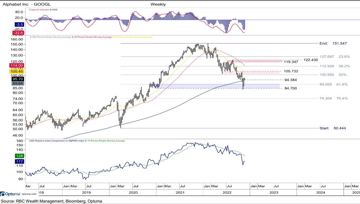Select the 2023 year on time axis
Viewport: 360px width, 204px height.
274,192
